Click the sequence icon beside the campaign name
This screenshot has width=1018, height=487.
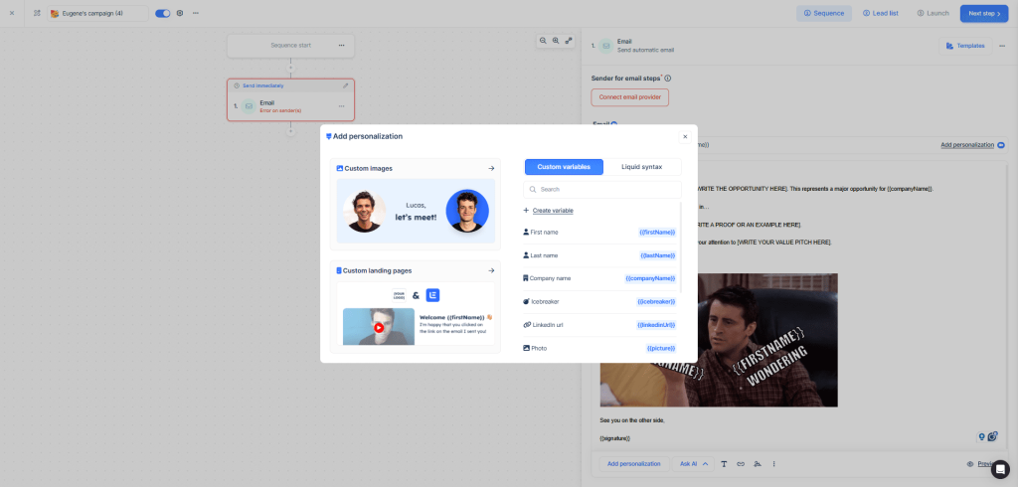(x=37, y=13)
